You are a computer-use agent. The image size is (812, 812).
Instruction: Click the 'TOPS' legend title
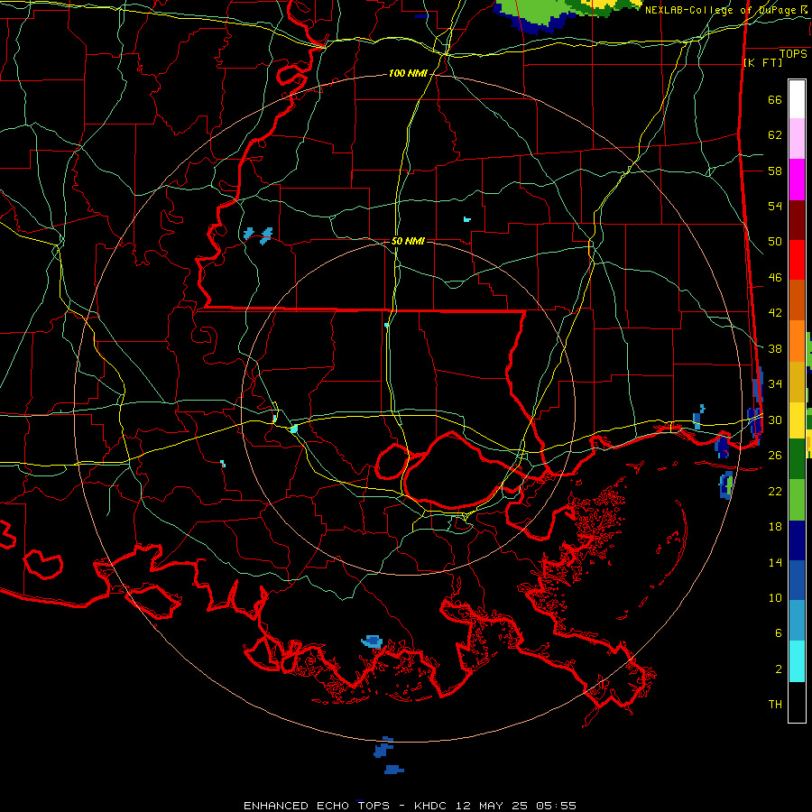[793, 54]
